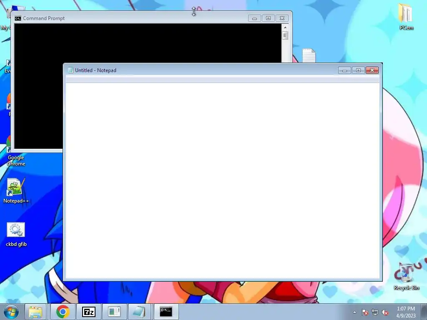Image resolution: width=427 pixels, height=320 pixels.
Task: Select the Google Chrome desktop shortcut
Action: coord(16,160)
